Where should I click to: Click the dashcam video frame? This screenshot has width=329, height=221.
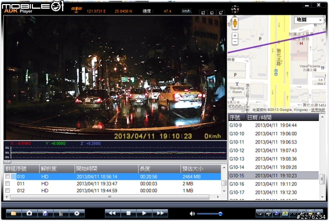(115, 78)
